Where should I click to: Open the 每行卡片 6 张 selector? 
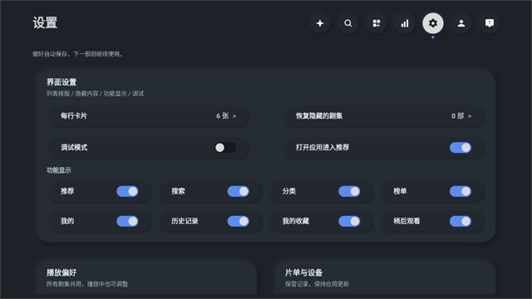pyautogui.click(x=149, y=116)
